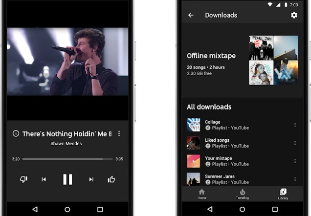Screen dimensions: 311x216
Task: Tap the All downloads heading
Action: coord(209,107)
